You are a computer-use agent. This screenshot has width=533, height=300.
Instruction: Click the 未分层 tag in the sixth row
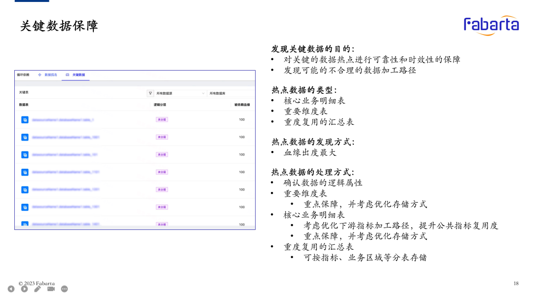pos(162,207)
